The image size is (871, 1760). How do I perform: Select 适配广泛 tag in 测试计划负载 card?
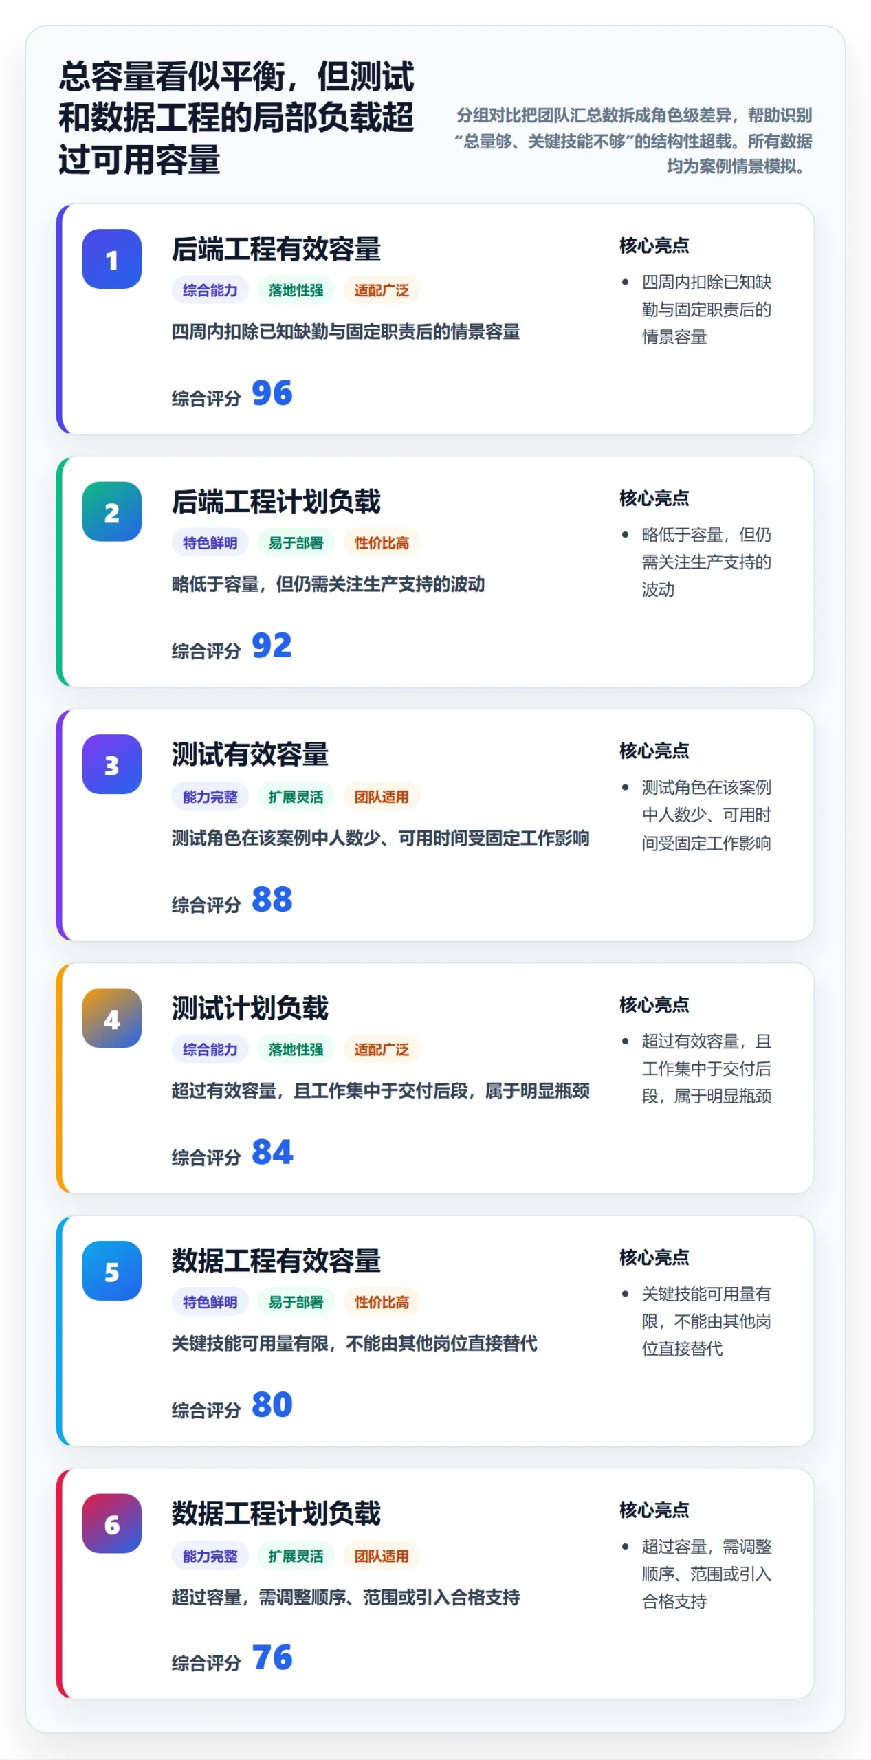382,1049
